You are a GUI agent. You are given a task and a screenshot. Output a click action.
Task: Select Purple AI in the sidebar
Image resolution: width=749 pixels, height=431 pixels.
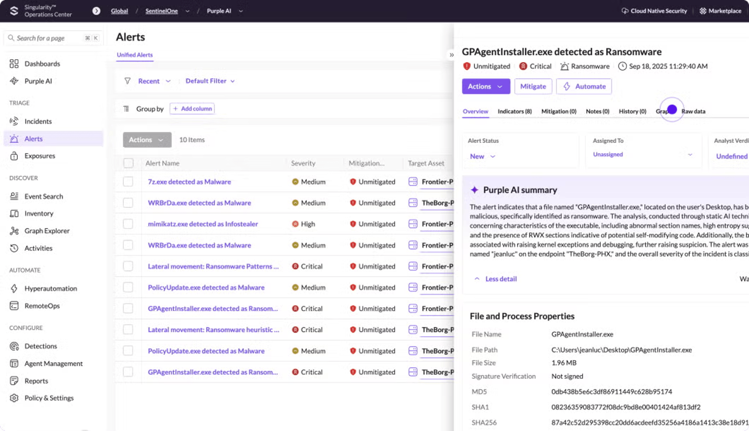point(38,81)
